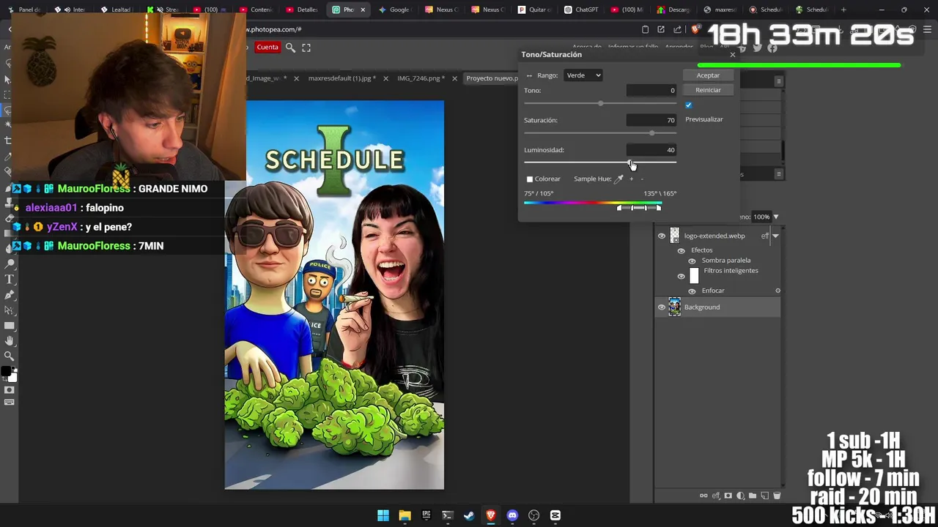Click the Filtros inteligentes white mask thumbnail
This screenshot has height=527, width=938.
click(x=694, y=276)
